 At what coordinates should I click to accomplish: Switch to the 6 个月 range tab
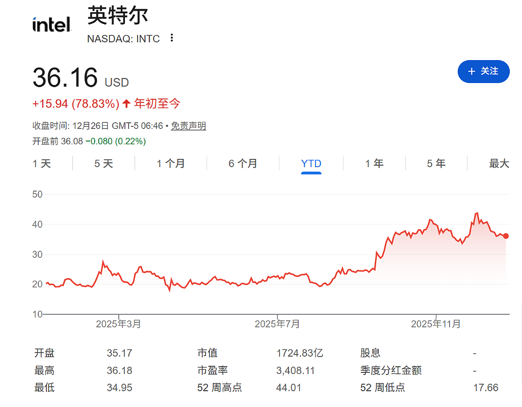243,164
